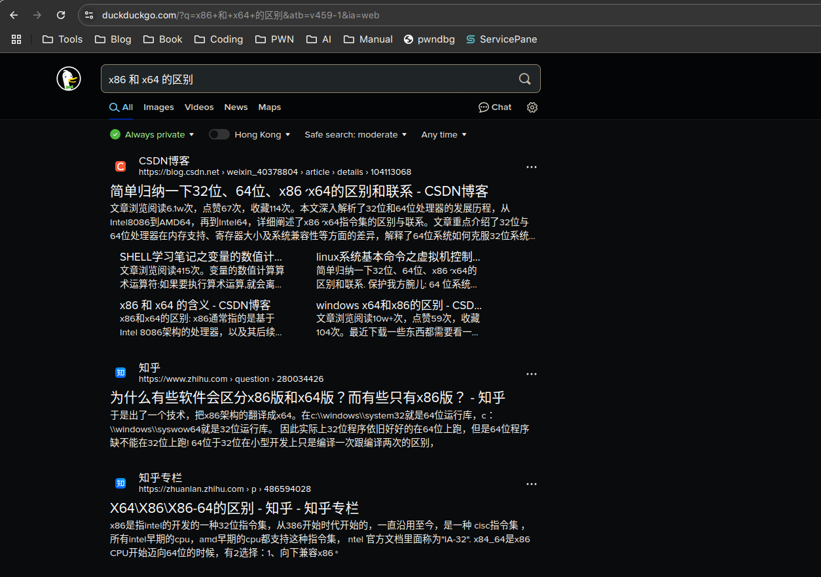Open sublink windows x64和x86的区别
Screen dimensions: 821x577
[x=399, y=305]
